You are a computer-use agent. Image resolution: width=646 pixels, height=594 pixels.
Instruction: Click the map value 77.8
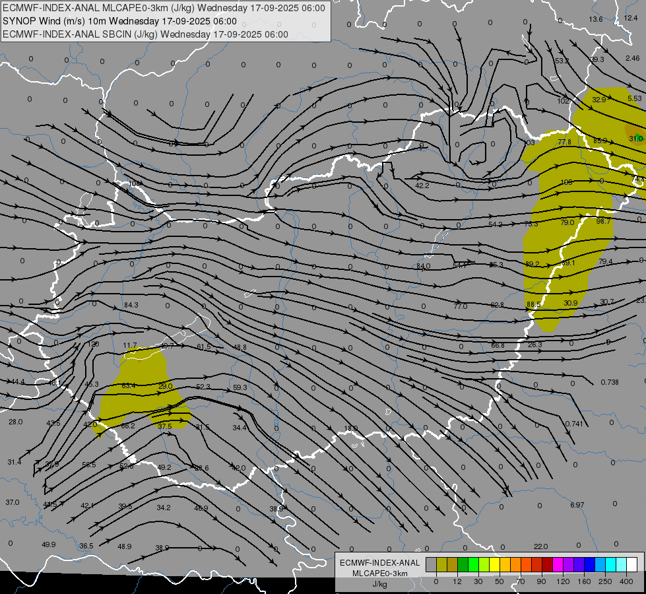pos(564,142)
